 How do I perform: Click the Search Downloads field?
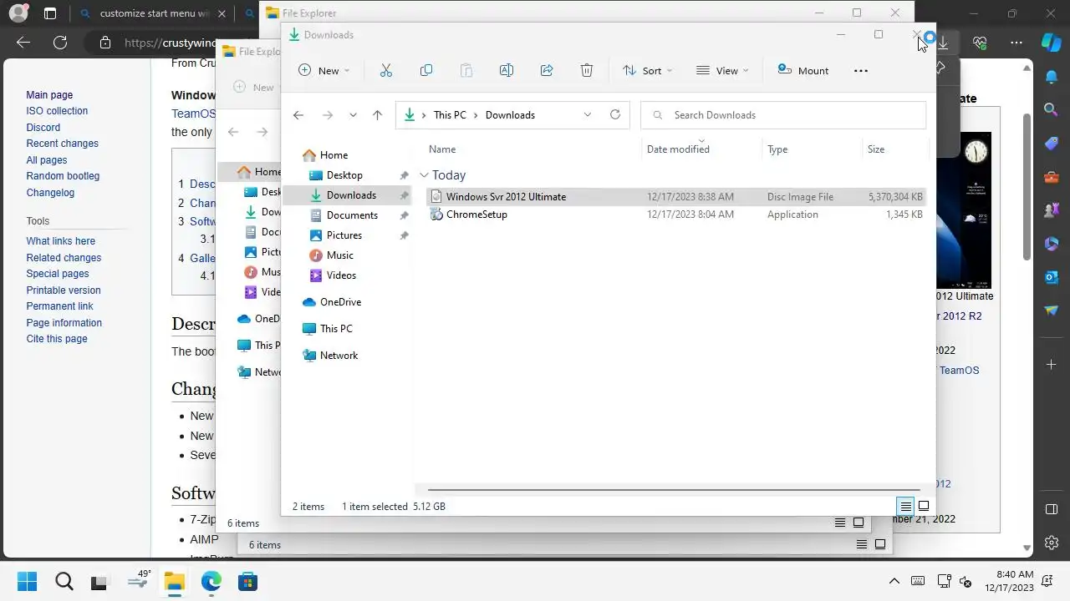click(x=783, y=115)
